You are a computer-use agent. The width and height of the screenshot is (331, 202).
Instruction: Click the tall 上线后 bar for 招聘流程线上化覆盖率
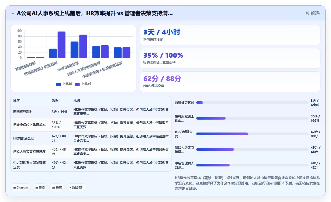point(61,45)
